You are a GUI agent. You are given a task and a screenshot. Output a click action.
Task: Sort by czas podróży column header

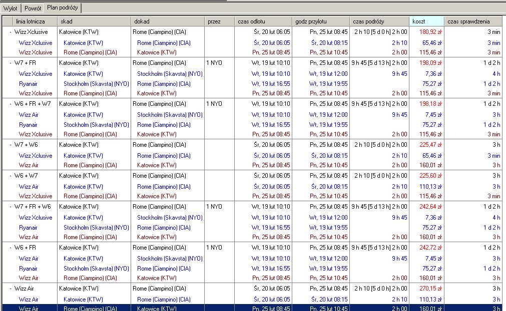tap(379, 21)
